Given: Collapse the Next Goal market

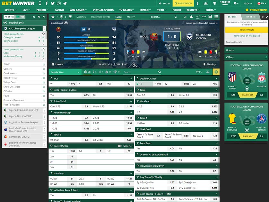Looking at the screenshot, I should pos(216,129).
